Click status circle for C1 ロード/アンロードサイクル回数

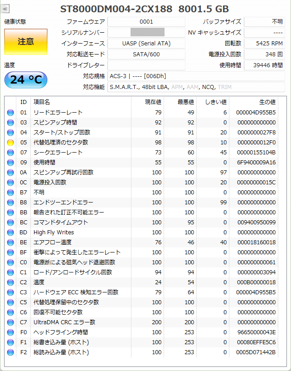click(10, 272)
